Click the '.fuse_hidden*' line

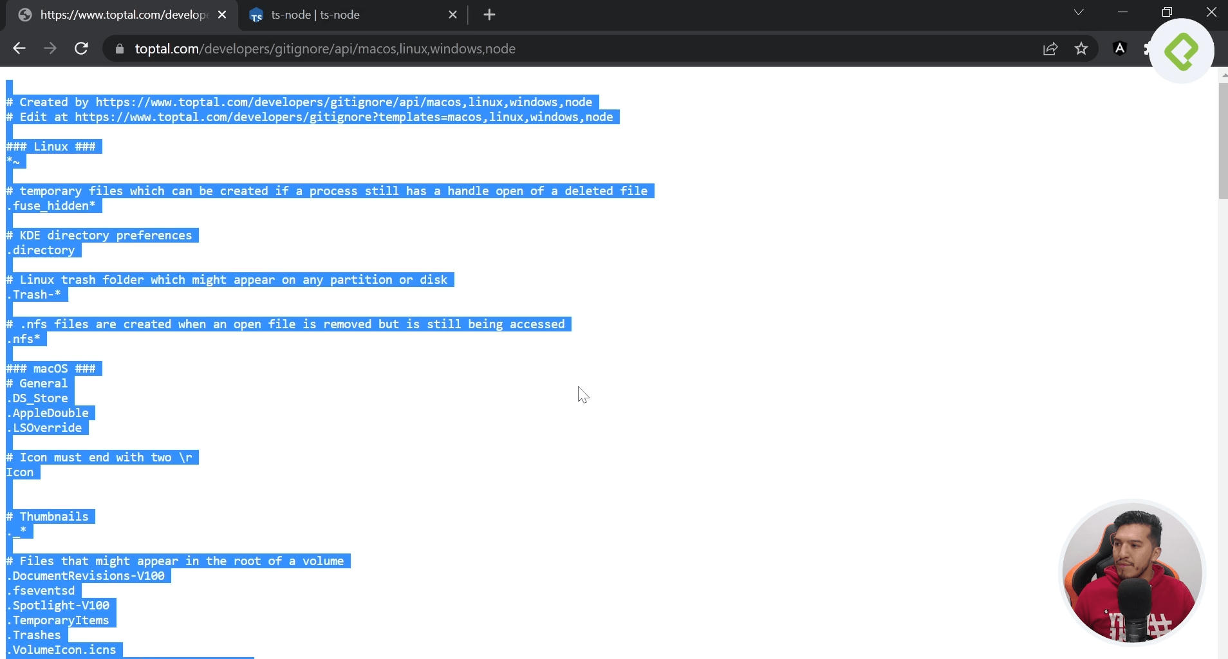[51, 206]
